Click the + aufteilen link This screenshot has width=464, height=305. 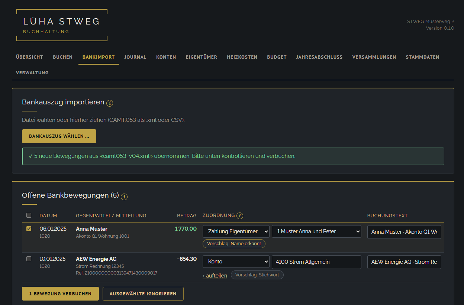(215, 276)
